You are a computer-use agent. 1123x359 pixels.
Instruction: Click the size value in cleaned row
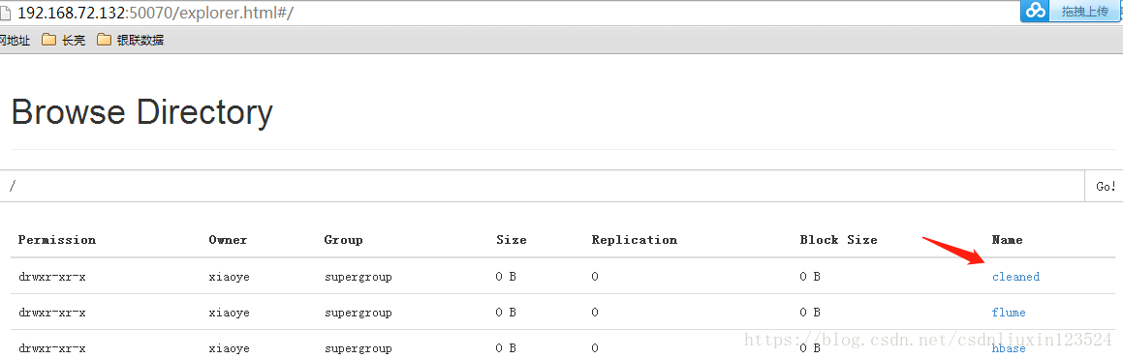(506, 277)
